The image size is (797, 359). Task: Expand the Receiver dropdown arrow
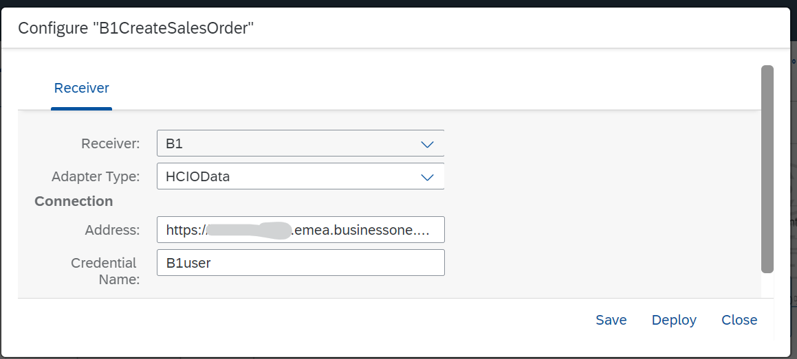click(x=427, y=144)
